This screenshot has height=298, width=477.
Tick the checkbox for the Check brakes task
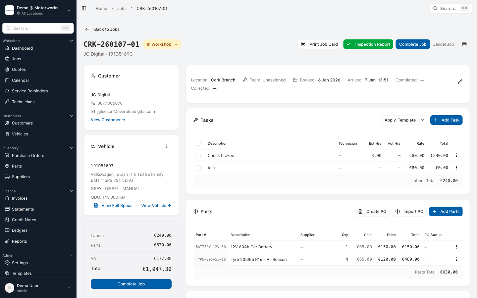click(x=198, y=155)
